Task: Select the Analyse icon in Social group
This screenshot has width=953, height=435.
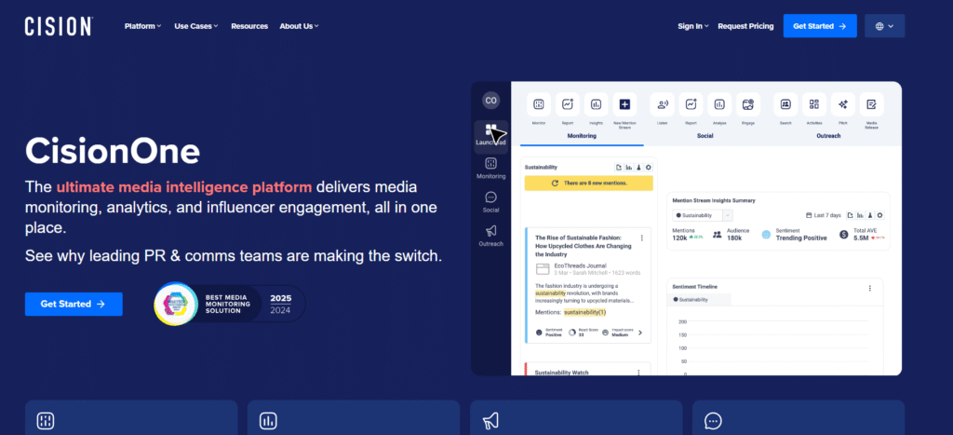Action: tap(719, 105)
